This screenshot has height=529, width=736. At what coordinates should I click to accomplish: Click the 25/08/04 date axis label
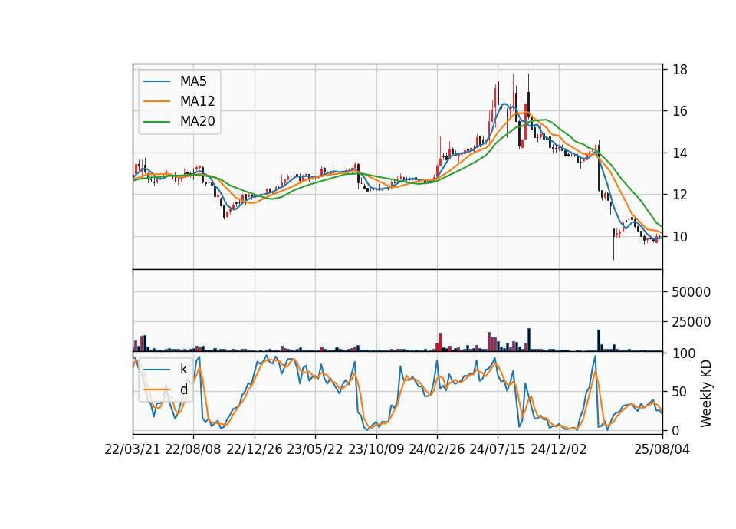tap(662, 449)
